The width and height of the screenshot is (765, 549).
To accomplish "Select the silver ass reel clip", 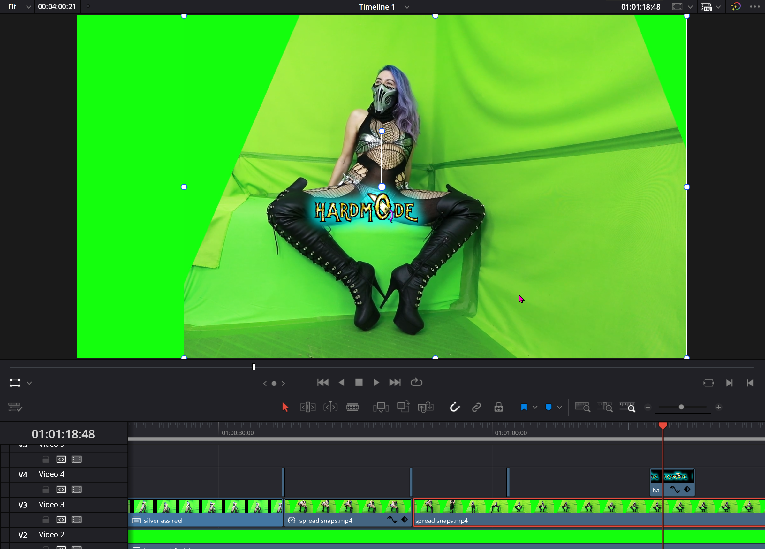I will (205, 513).
